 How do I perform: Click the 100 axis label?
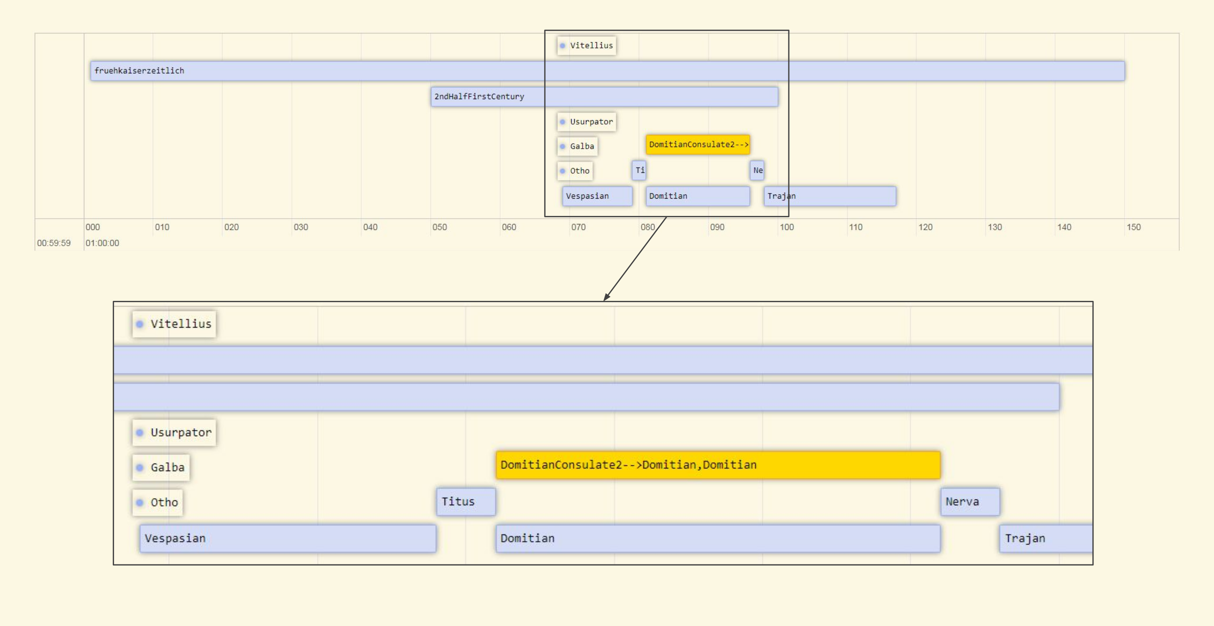point(786,227)
